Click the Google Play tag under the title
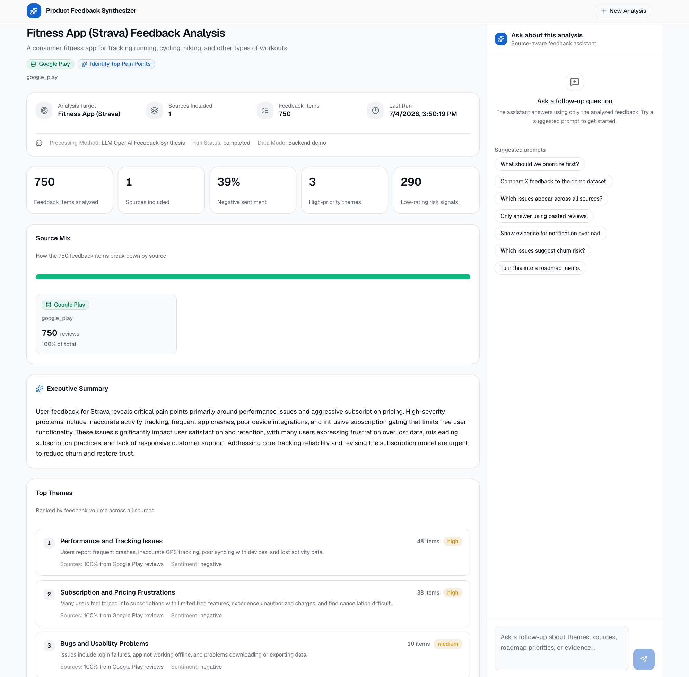 coord(51,64)
